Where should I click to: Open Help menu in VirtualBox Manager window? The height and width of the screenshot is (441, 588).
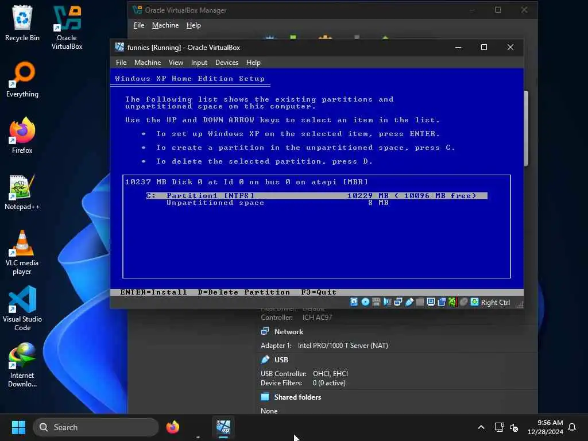194,25
